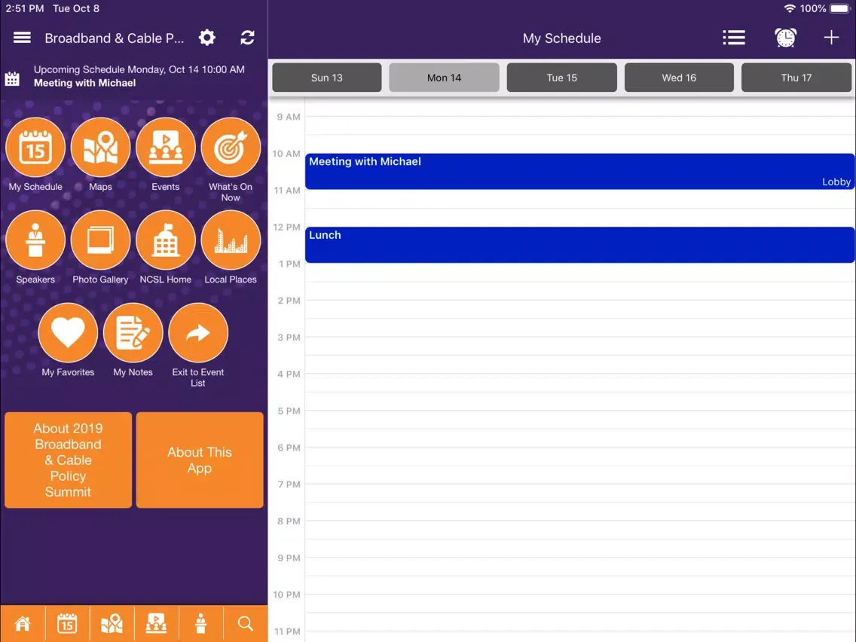This screenshot has width=856, height=642.
Task: Open the settings gear icon
Action: coord(207,38)
